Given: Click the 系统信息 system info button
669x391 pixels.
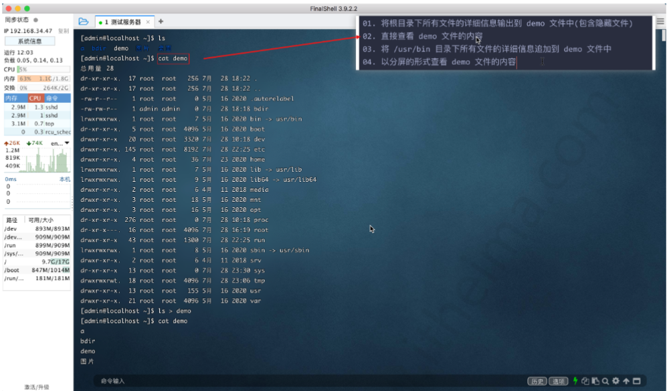Looking at the screenshot, I should (30, 41).
